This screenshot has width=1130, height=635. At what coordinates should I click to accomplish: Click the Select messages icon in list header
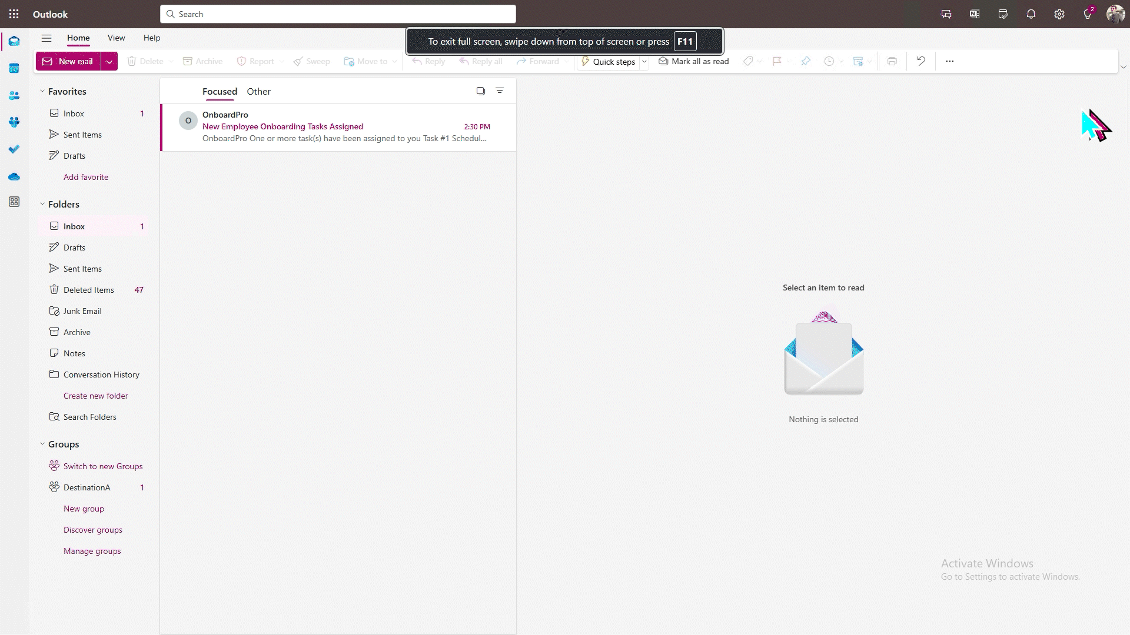(x=481, y=91)
